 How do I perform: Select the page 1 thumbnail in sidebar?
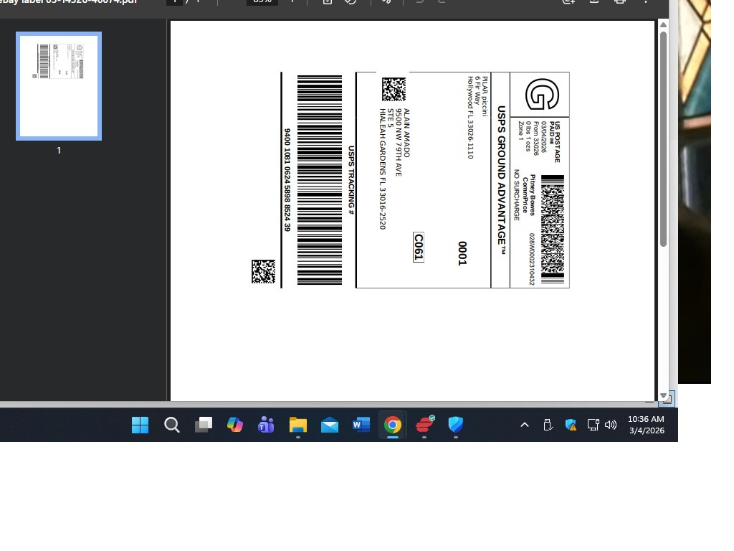(x=59, y=86)
